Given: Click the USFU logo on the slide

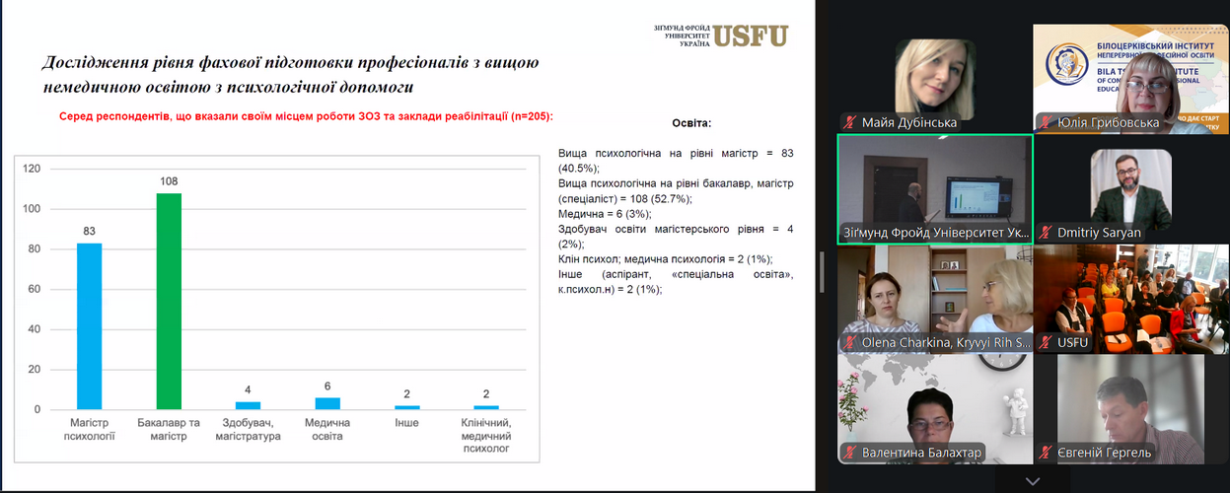Looking at the screenshot, I should (750, 35).
